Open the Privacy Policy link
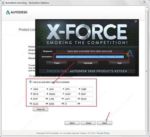 tap(103, 133)
